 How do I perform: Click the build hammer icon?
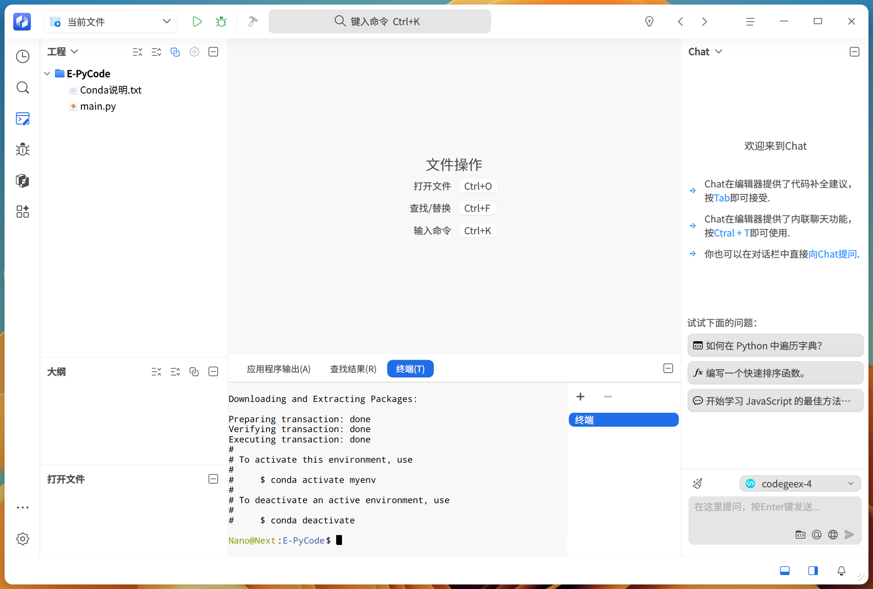(x=253, y=22)
